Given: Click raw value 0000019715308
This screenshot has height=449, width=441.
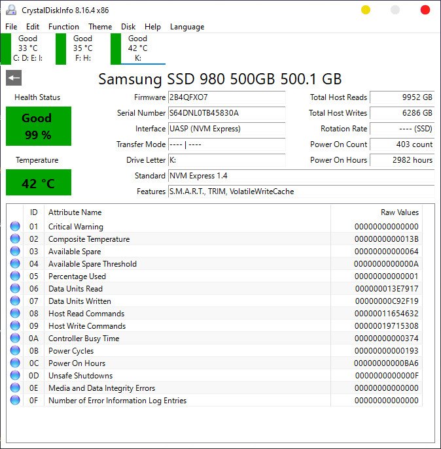Looking at the screenshot, I should click(386, 326).
